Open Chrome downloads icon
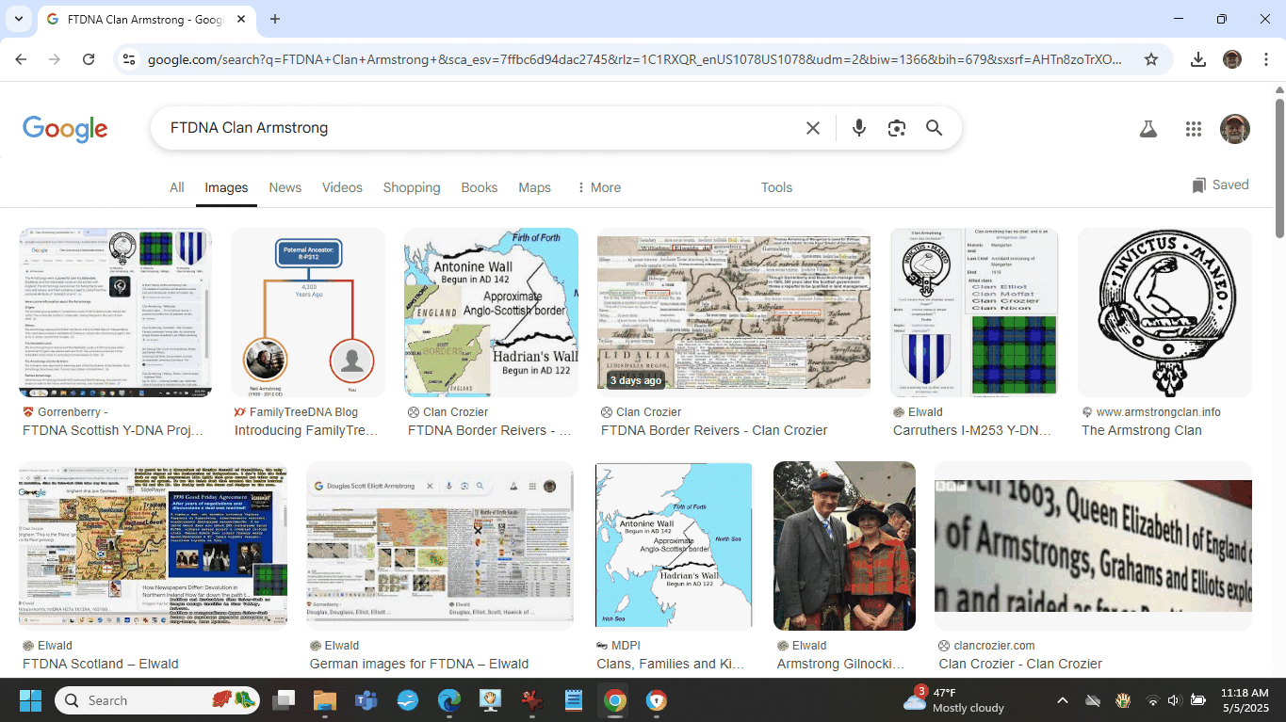The image size is (1286, 722). (1198, 59)
